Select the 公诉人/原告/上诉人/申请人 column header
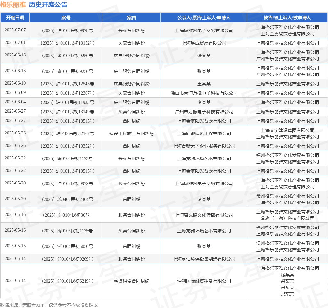This screenshot has width=328, height=308. click(204, 18)
